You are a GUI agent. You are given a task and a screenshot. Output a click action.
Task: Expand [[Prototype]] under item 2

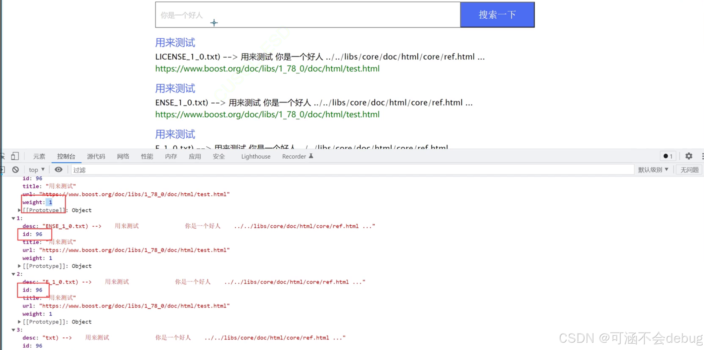point(19,322)
